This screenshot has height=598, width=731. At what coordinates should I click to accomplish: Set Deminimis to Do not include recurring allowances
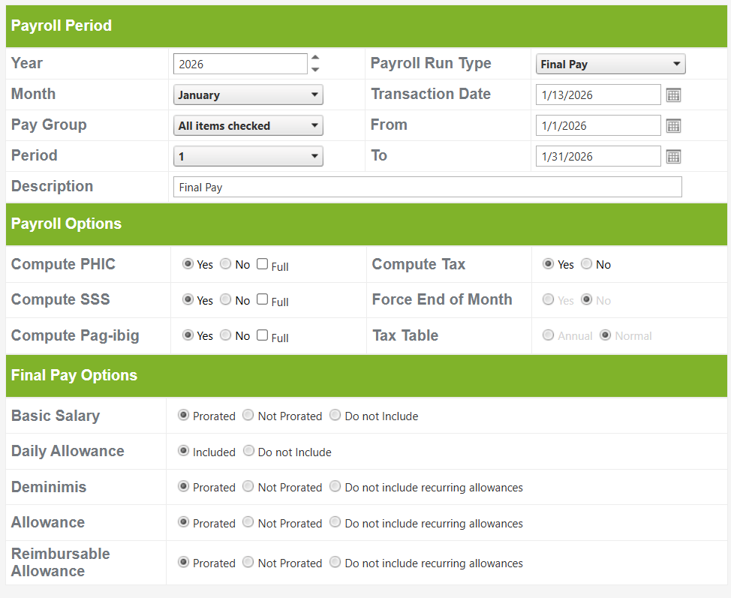click(335, 487)
